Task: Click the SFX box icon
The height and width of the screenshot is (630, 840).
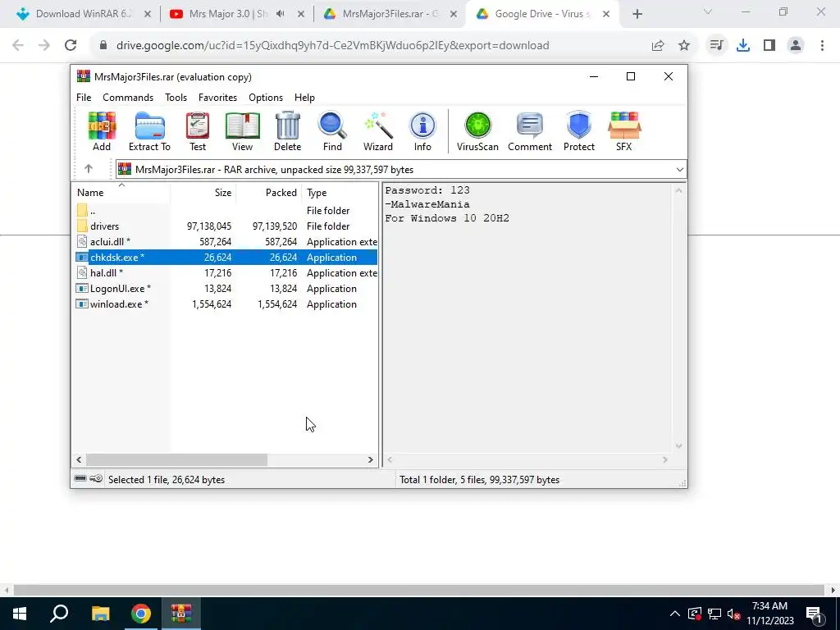Action: 624,132
